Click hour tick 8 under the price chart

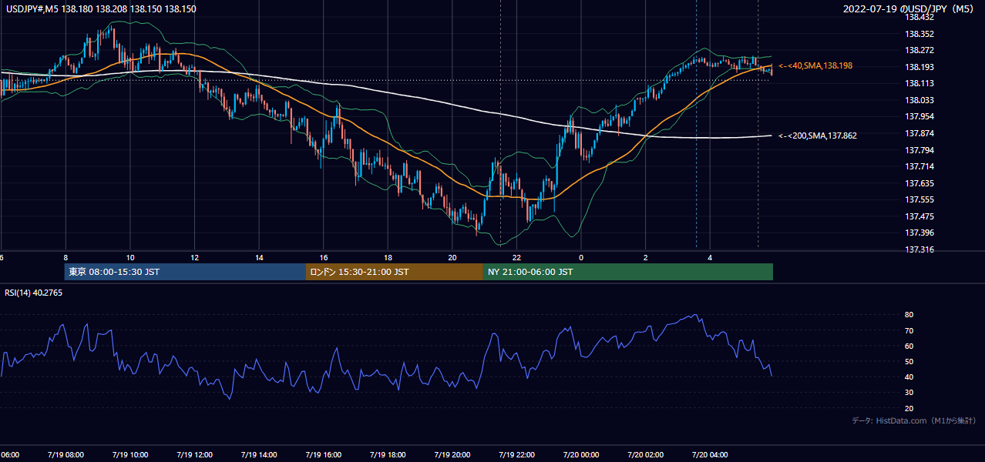pos(66,257)
